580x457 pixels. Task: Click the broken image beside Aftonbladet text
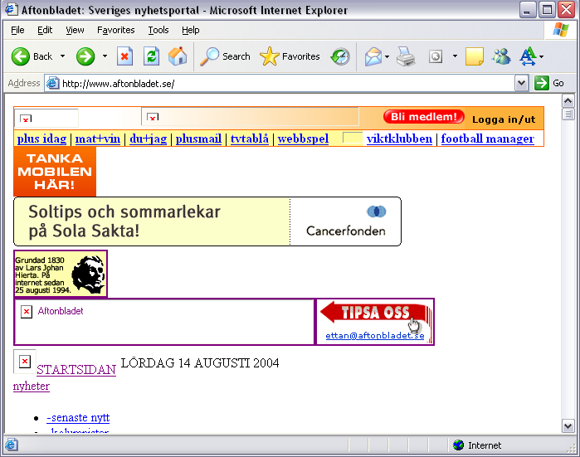tap(27, 312)
